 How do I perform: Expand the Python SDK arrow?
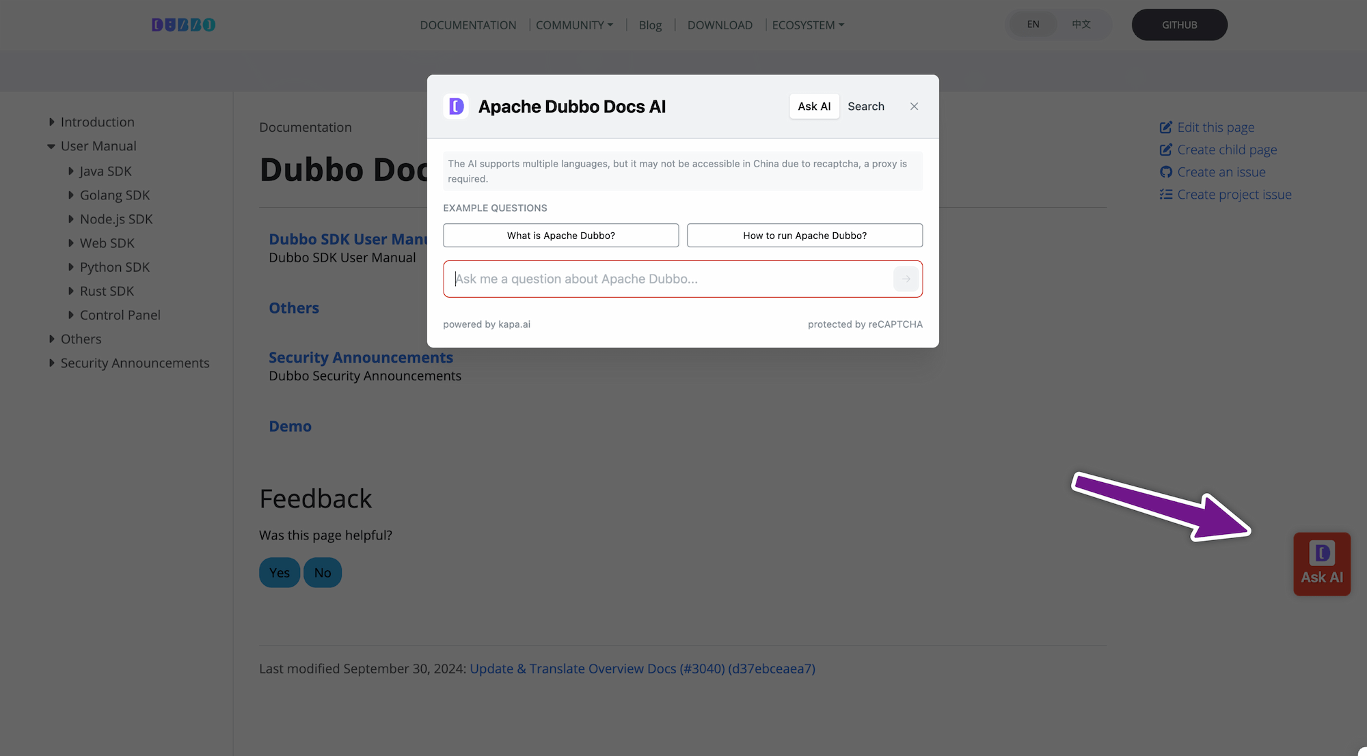pyautogui.click(x=70, y=267)
